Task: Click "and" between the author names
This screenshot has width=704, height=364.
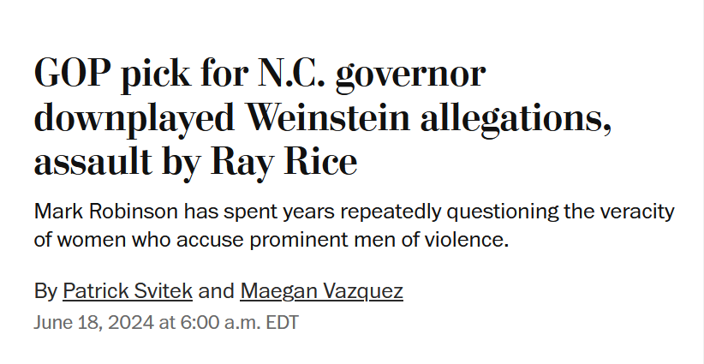Action: tap(216, 291)
